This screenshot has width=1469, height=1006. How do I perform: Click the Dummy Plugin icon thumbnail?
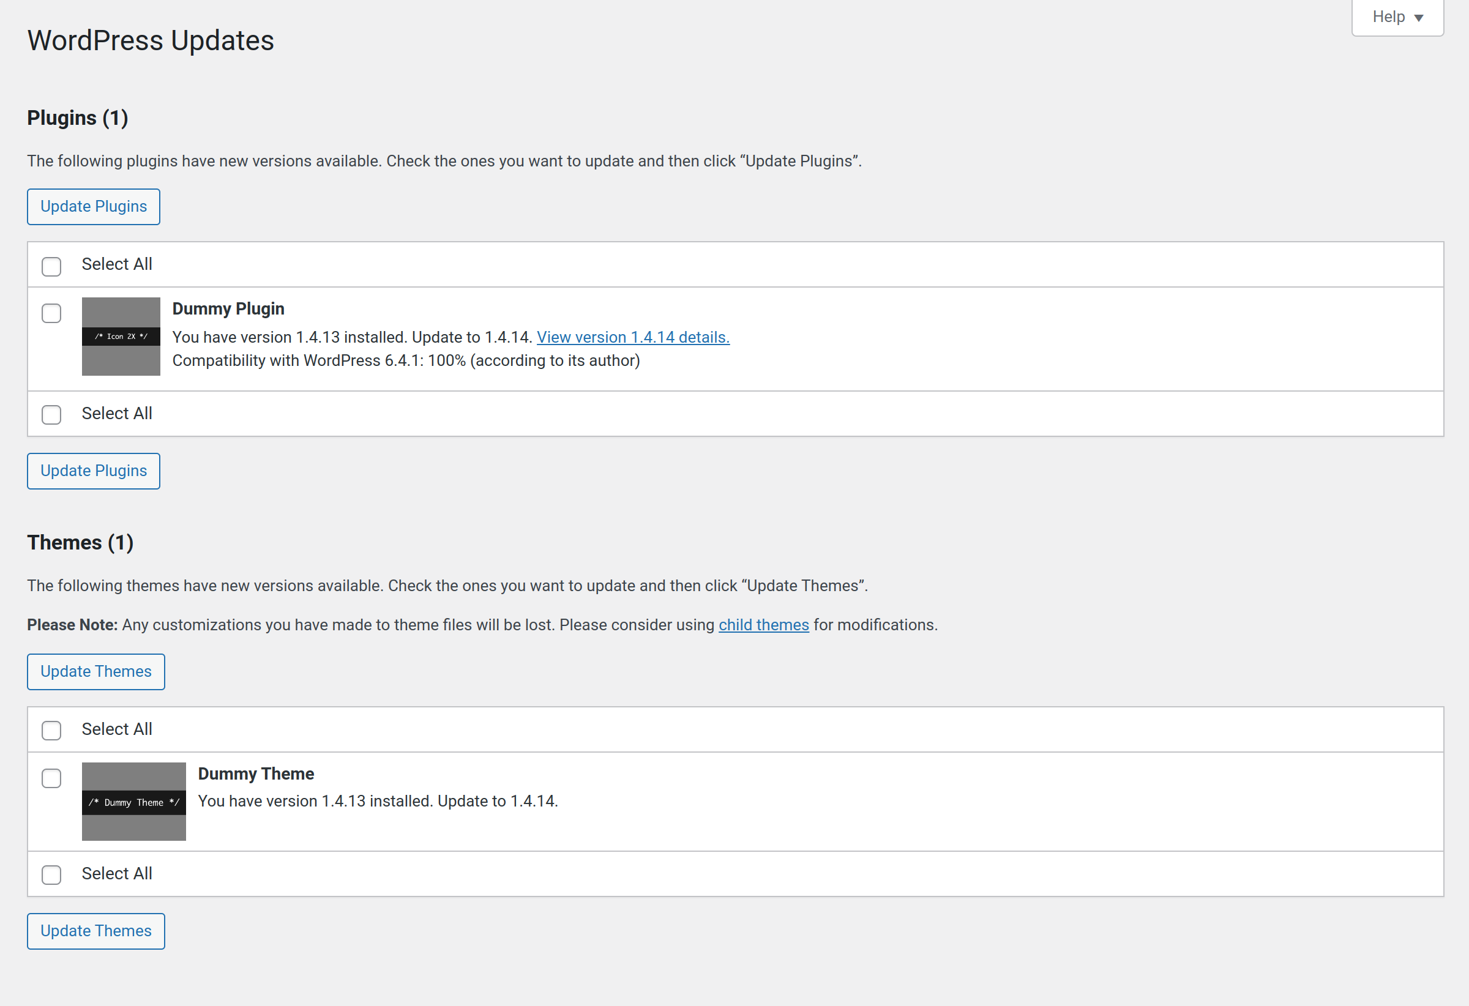(121, 336)
